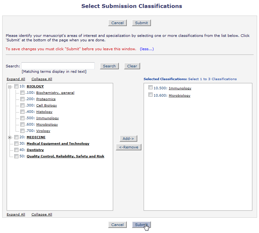Image resolution: width=259 pixels, height=233 pixels.
Task: Open the Dentistry classification link
Action: click(35, 150)
